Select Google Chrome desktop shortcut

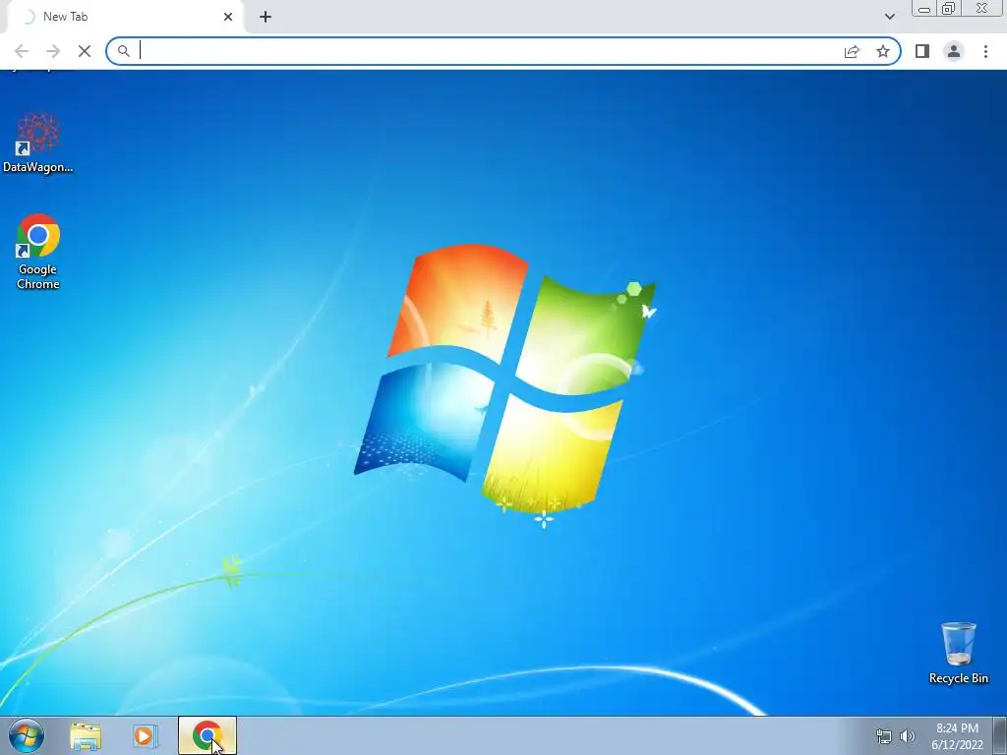point(38,252)
